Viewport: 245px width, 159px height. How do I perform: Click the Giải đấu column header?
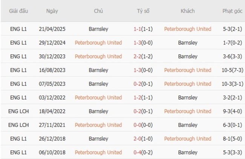pyautogui.click(x=18, y=11)
